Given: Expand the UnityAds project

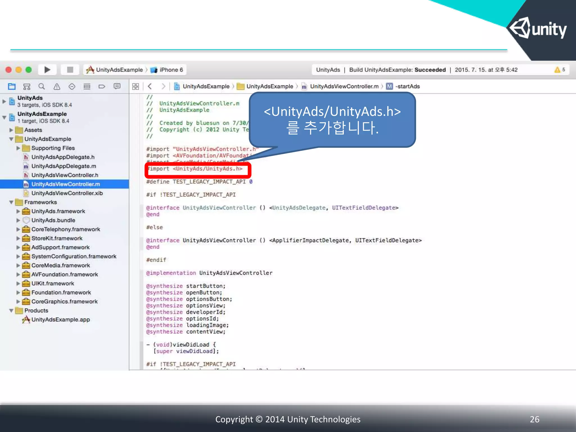Looking at the screenshot, I should click(4, 101).
